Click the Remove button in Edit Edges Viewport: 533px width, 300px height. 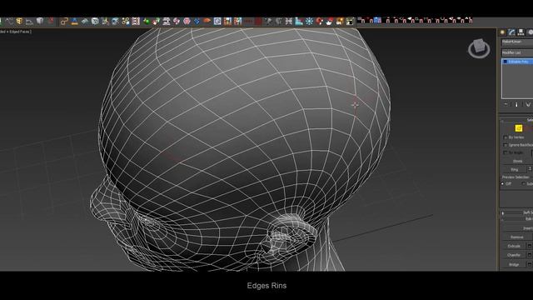coord(517,237)
